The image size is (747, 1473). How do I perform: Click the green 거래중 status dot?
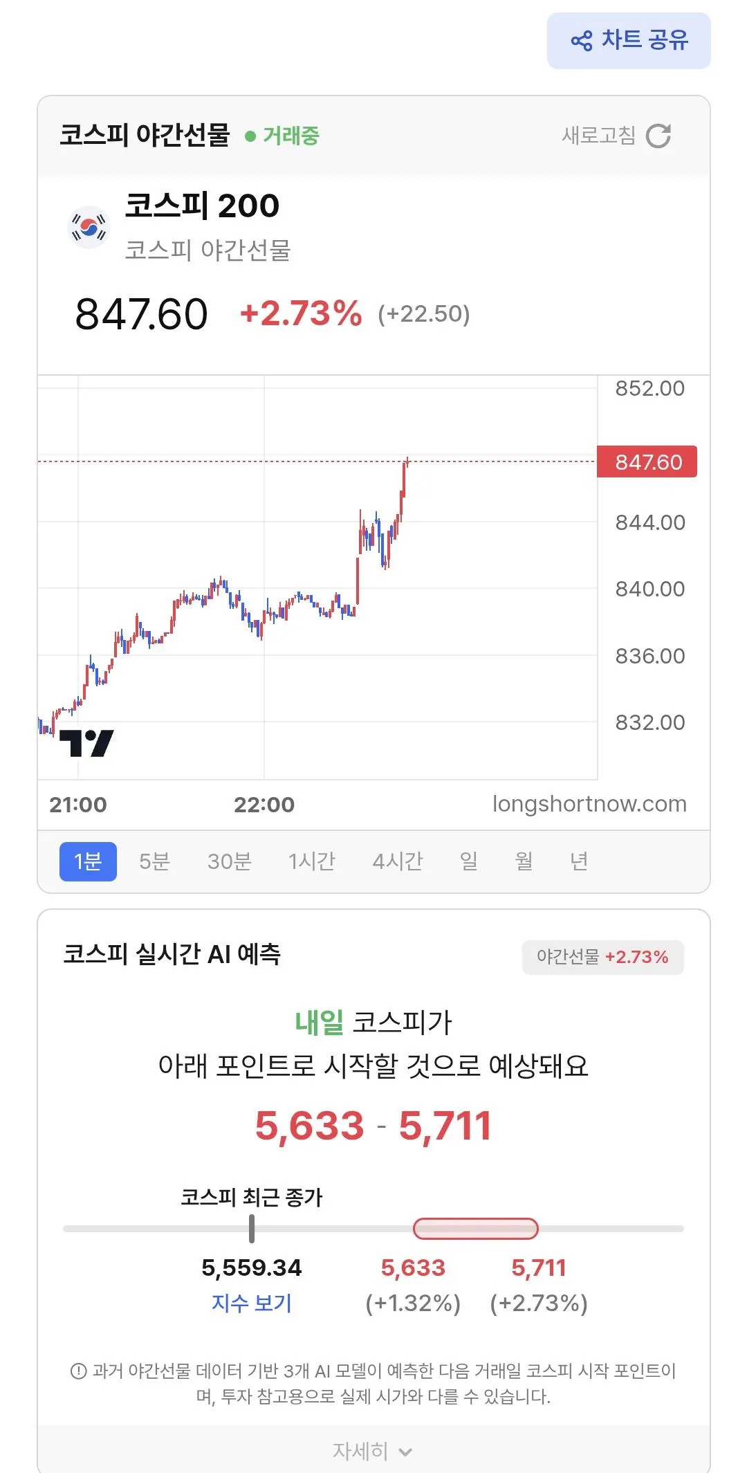[250, 136]
